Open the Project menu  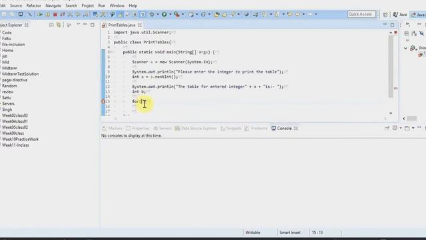pyautogui.click(x=87, y=5)
